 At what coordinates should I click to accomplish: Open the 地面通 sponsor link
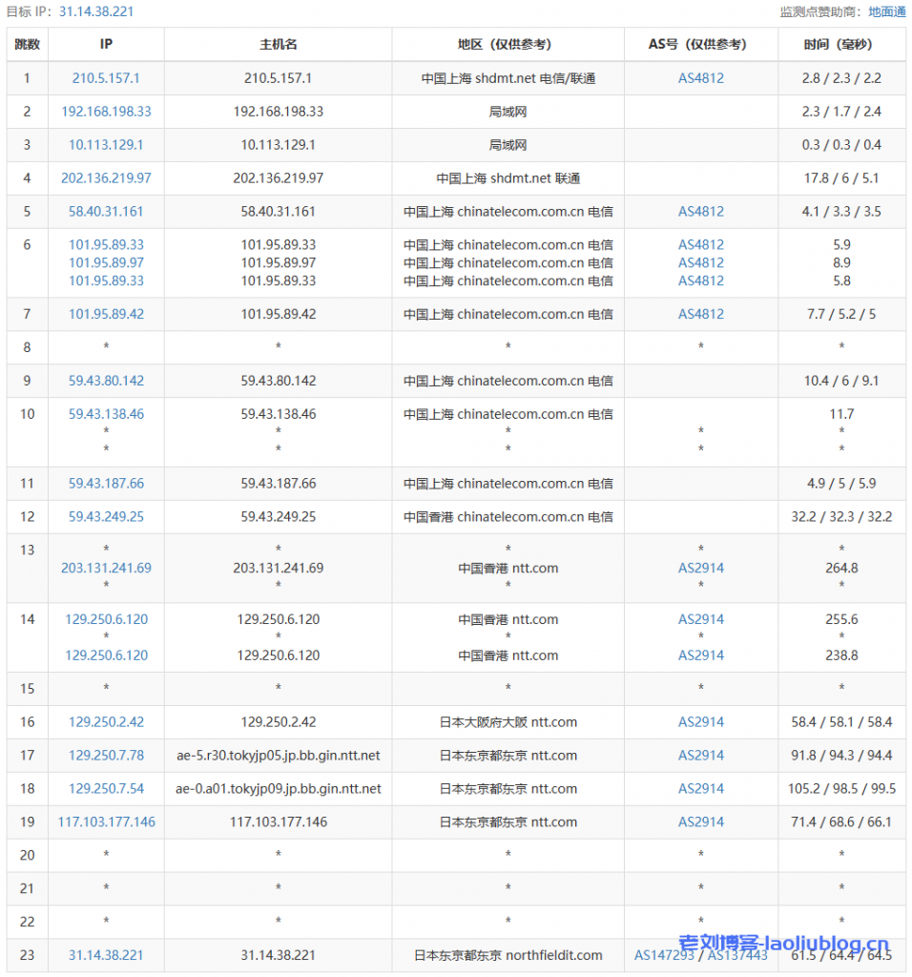[x=886, y=12]
